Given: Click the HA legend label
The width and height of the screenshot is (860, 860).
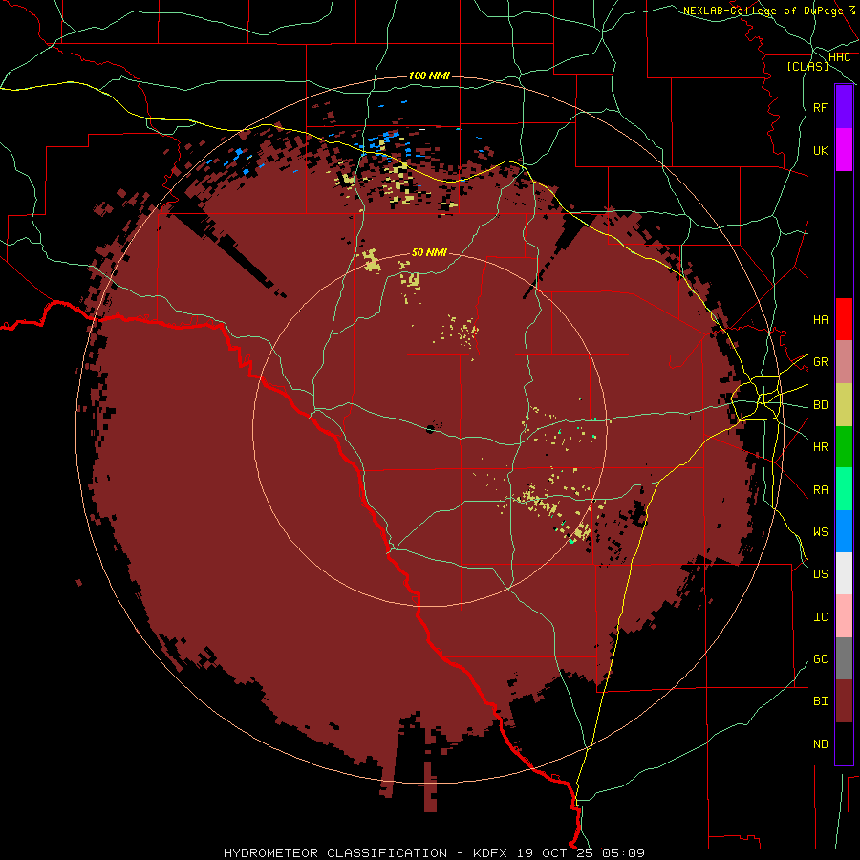Looking at the screenshot, I should tap(820, 319).
